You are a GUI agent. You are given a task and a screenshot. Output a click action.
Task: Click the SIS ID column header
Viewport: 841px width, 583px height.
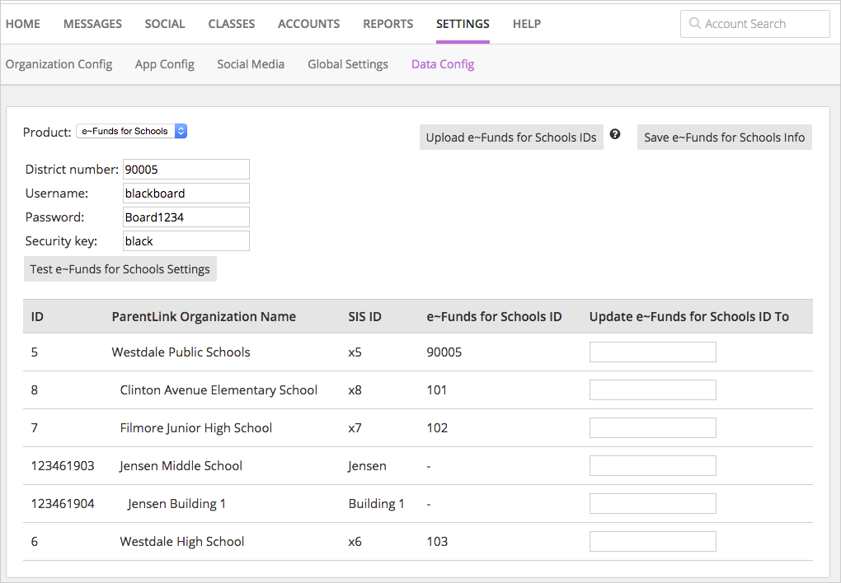(364, 317)
